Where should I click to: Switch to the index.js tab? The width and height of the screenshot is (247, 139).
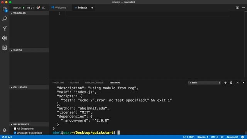pos(83,8)
